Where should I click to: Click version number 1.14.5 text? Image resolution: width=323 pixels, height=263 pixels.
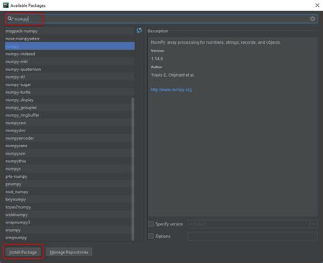tap(157, 59)
